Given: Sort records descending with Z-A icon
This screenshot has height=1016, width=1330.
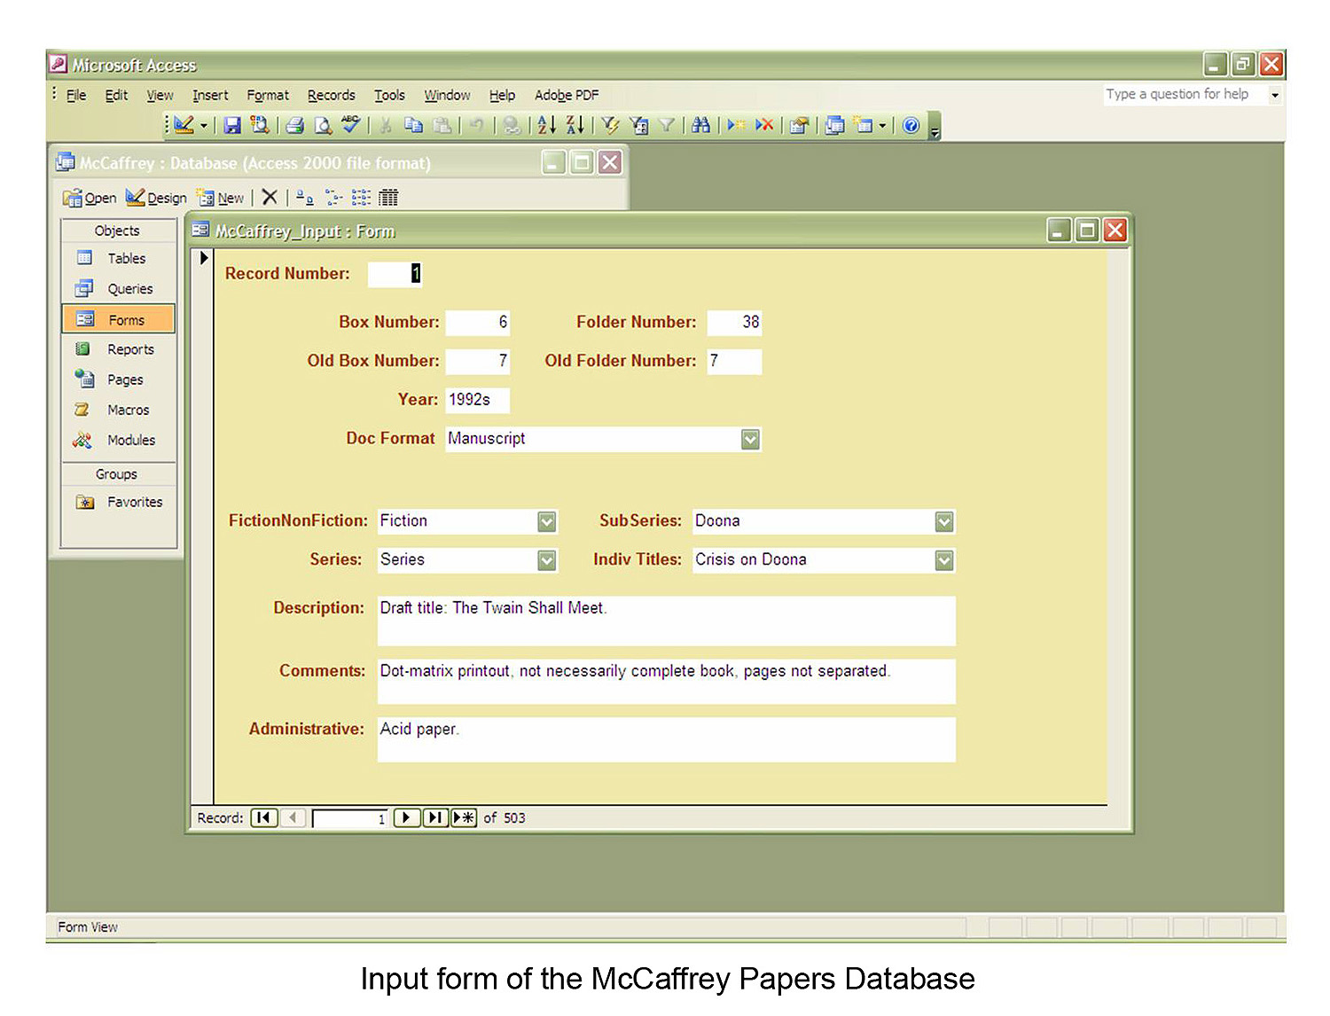Looking at the screenshot, I should point(575,126).
